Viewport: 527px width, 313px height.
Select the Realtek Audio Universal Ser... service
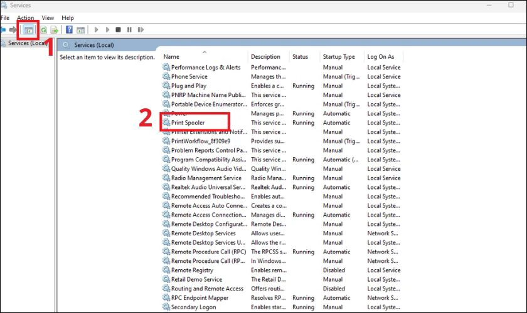208,187
